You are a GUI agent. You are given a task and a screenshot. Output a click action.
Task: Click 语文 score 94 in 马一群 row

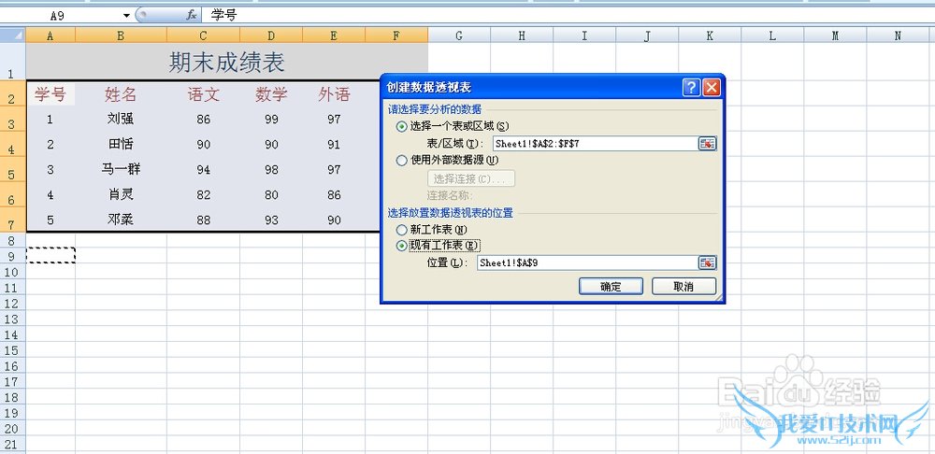click(203, 170)
